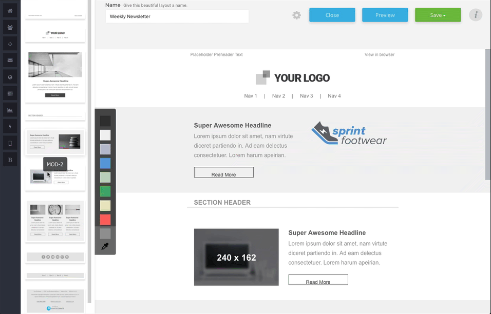This screenshot has width=491, height=314.
Task: Open the bar chart reports icon
Action: click(x=10, y=110)
